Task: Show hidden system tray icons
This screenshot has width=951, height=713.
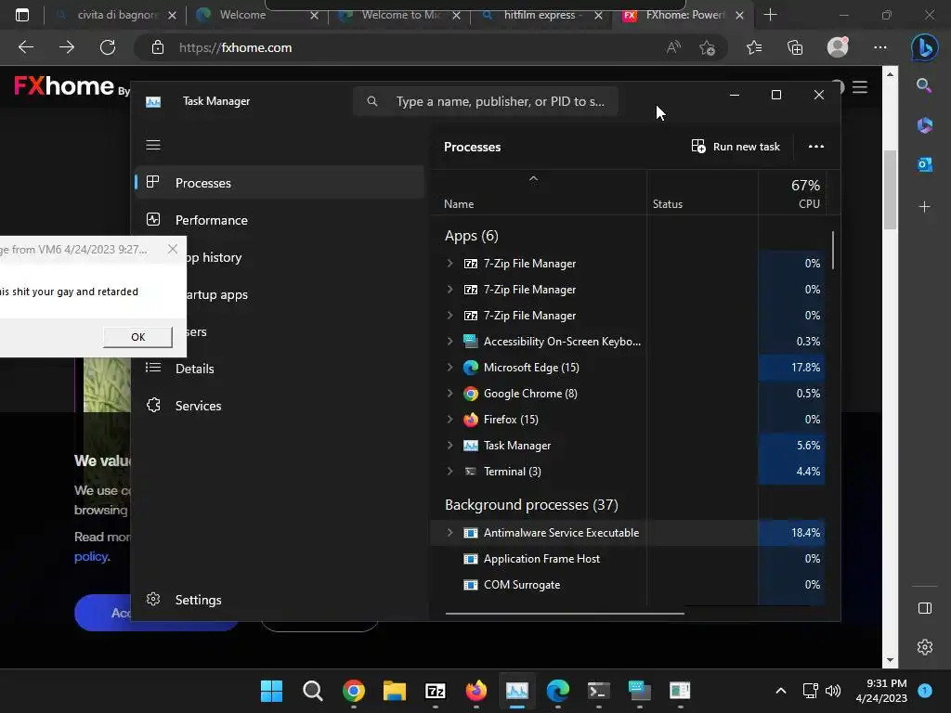Action: click(780, 691)
